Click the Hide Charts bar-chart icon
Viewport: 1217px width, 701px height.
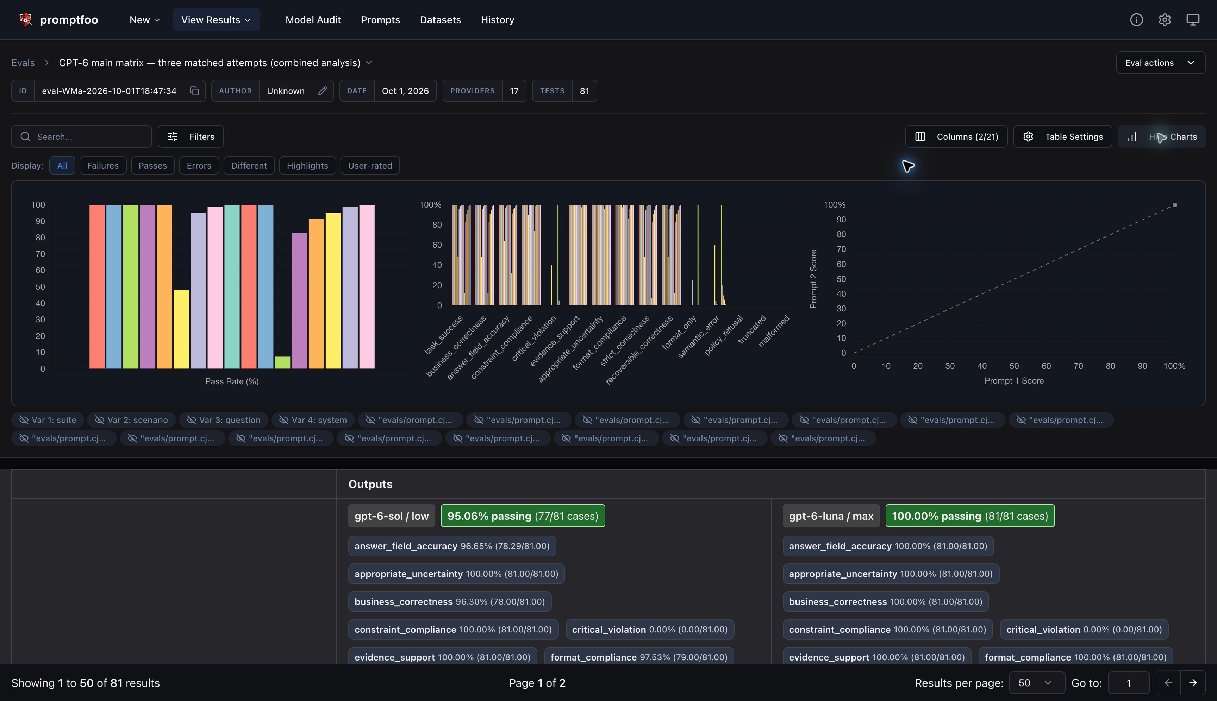click(x=1132, y=137)
